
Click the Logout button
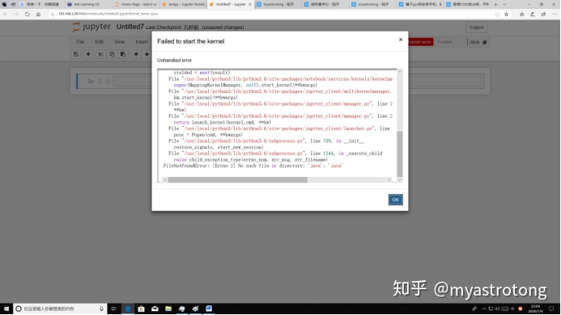(477, 27)
